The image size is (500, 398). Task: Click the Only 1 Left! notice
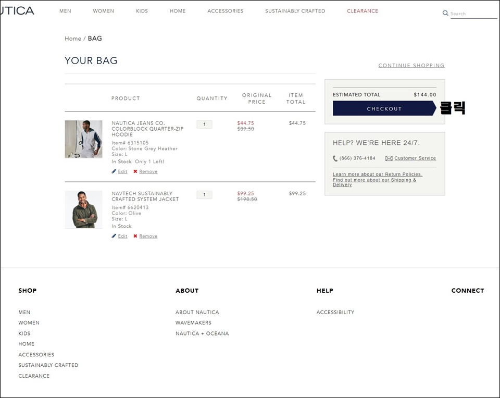pyautogui.click(x=149, y=161)
